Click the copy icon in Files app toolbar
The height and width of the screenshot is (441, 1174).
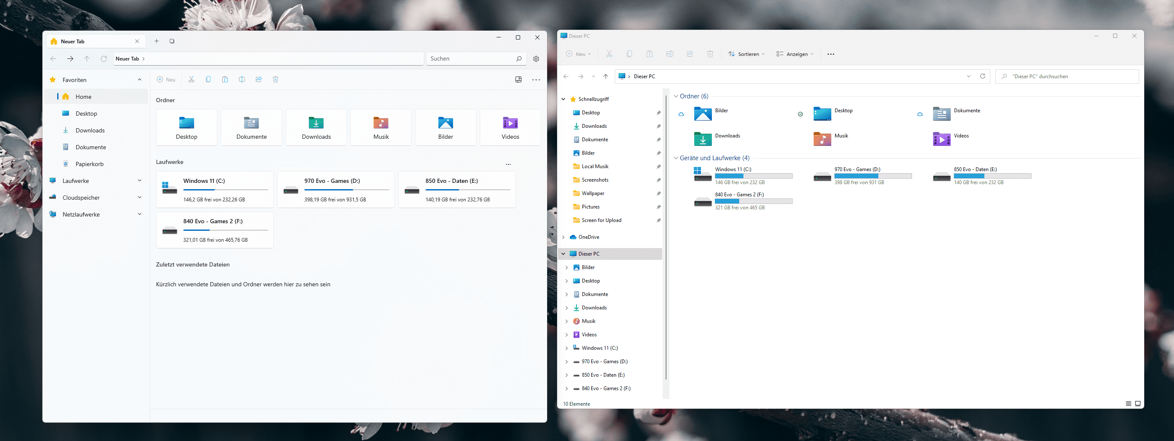point(208,79)
